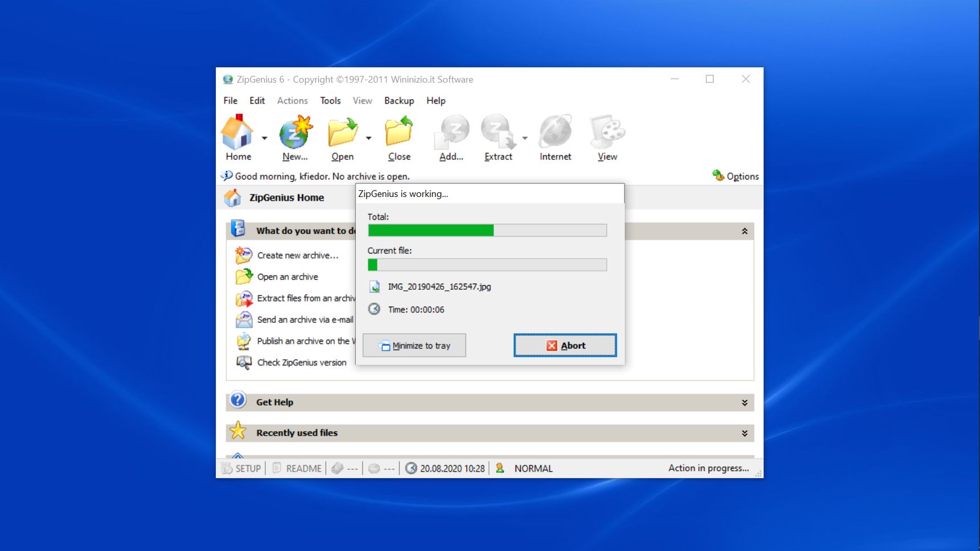
Task: Click the Internet globe toolbar icon
Action: pos(556,132)
